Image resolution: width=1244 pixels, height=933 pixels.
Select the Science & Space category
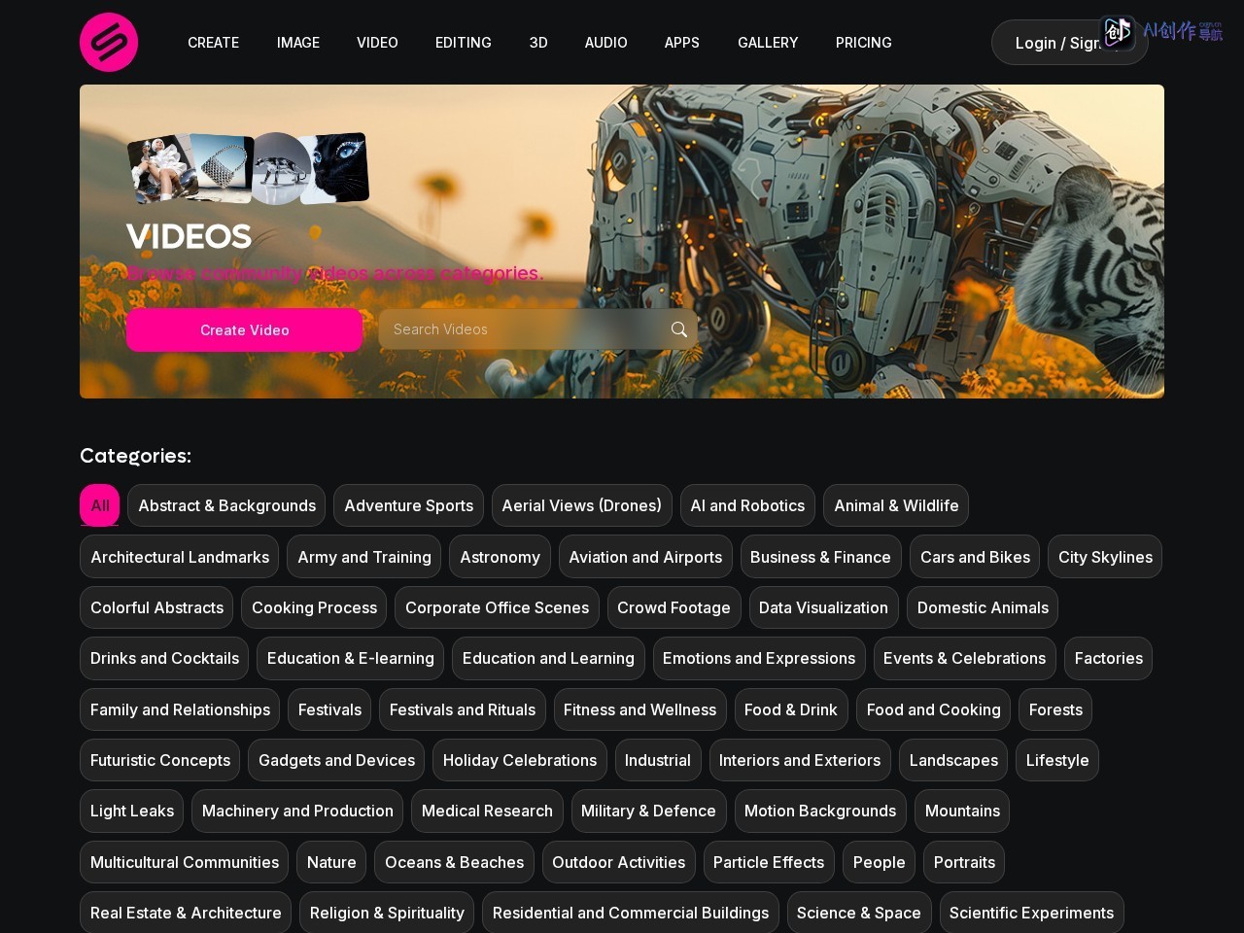pos(859,913)
